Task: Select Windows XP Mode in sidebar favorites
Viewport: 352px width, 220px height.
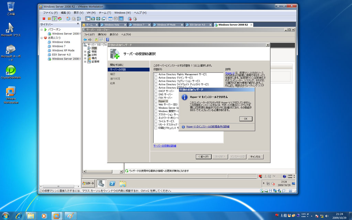Action: (63, 51)
